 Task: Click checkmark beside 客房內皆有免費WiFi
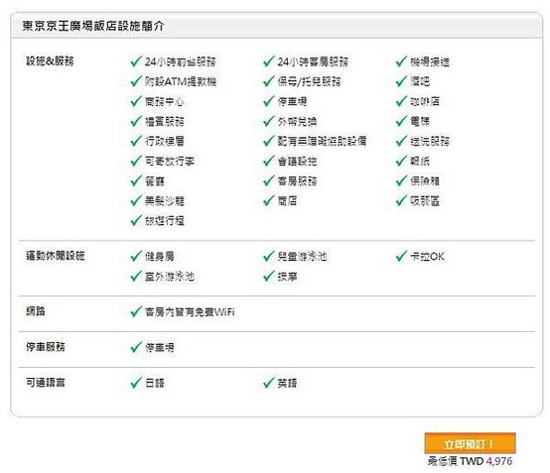[136, 311]
